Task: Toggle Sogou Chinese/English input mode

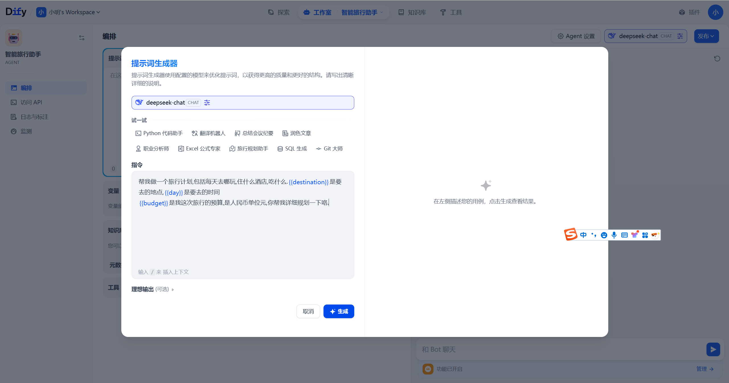Action: point(583,235)
